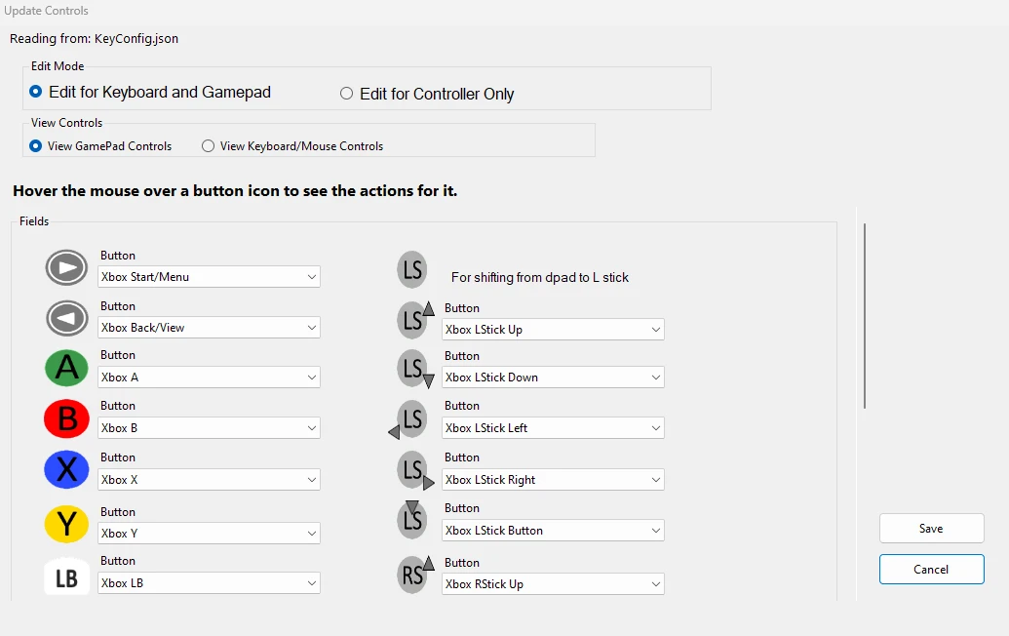This screenshot has width=1009, height=636.
Task: Click the red Xbox B button icon
Action: 66,419
